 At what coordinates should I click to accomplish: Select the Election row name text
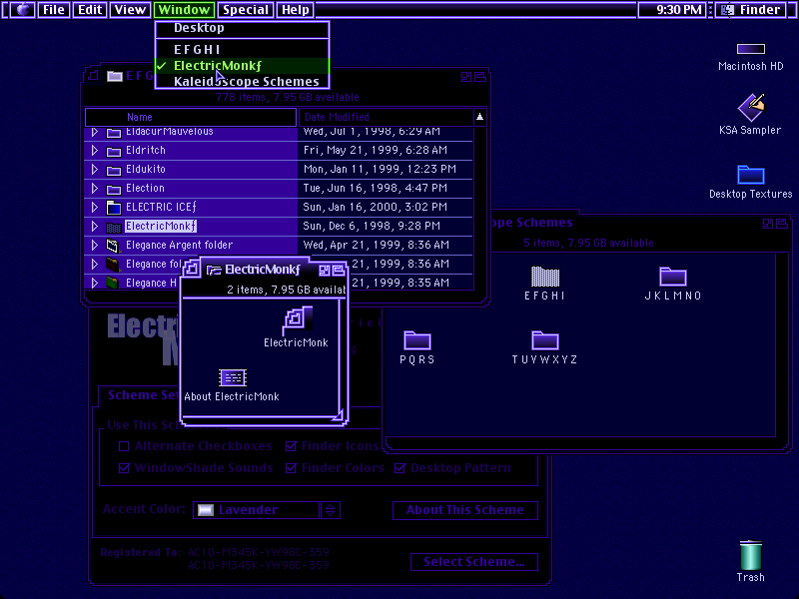tap(145, 188)
